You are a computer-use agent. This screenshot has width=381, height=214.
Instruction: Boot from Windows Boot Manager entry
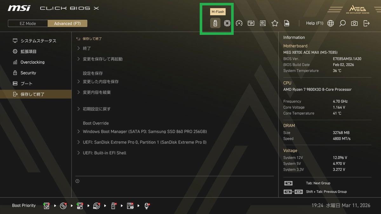pyautogui.click(x=145, y=132)
